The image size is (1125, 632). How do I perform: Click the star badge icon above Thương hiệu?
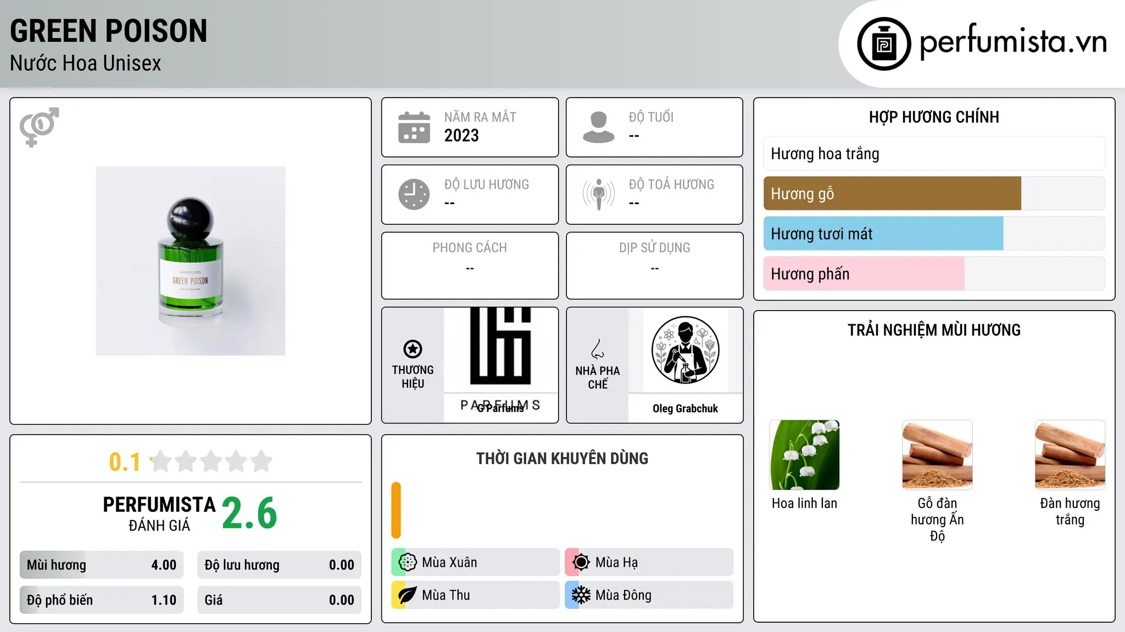pos(413,349)
